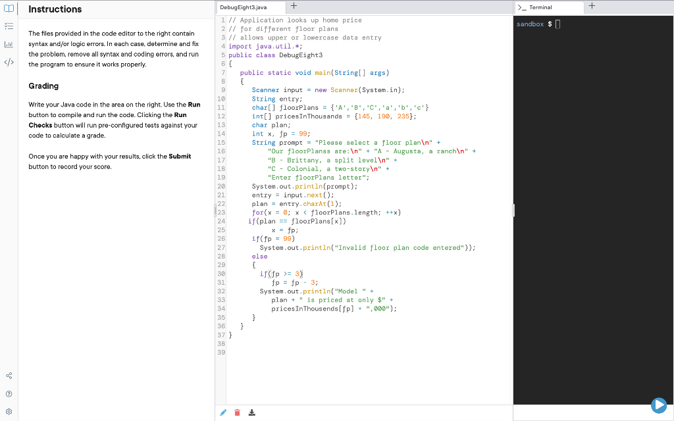Open the grades bar-chart panel
This screenshot has width=674, height=421.
point(9,44)
